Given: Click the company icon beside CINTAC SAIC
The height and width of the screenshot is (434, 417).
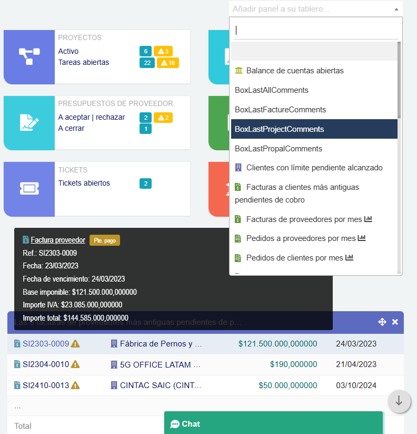Looking at the screenshot, I should (x=114, y=385).
